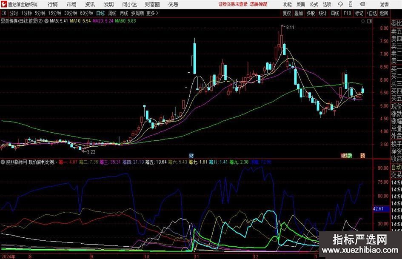
Task: Add stock via the +自选 button
Action: click(x=371, y=13)
